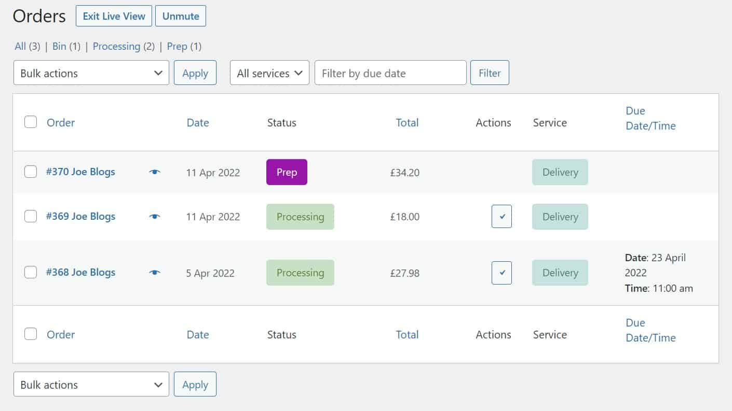Open the top Bulk actions dropdown
This screenshot has width=732, height=411.
[91, 73]
